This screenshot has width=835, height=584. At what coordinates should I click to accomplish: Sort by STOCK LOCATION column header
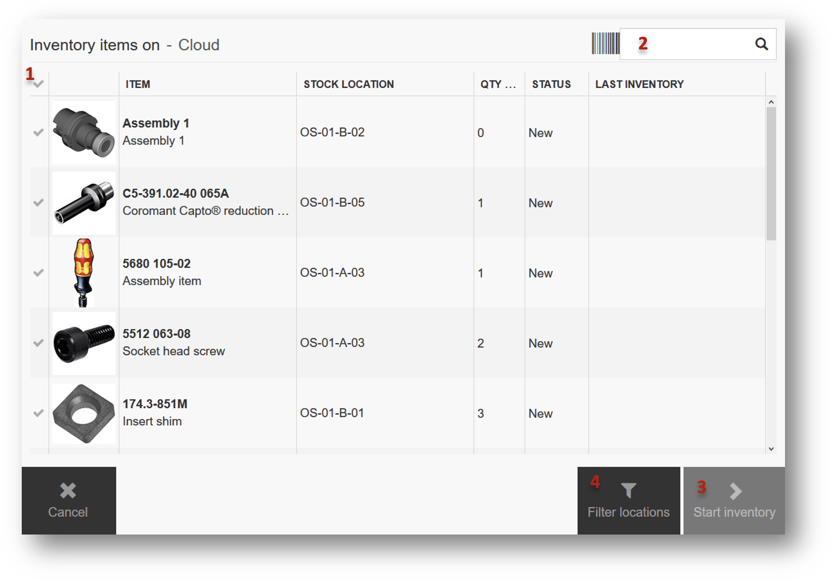(x=348, y=84)
